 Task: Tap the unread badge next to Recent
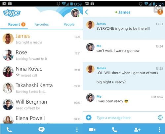pyautogui.click(x=23, y=24)
